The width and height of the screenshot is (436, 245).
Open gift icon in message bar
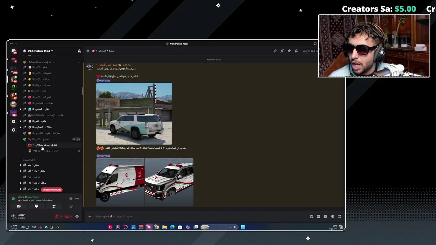click(311, 216)
